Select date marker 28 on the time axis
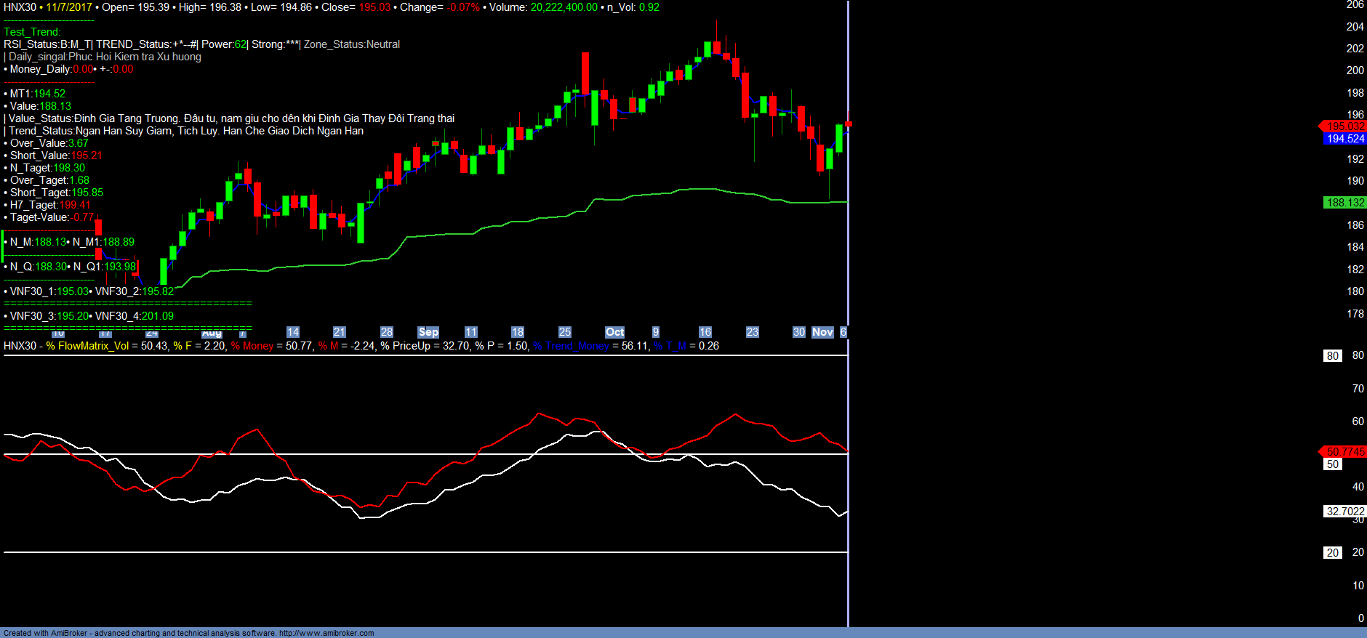Viewport: 1367px width, 638px height. [x=387, y=332]
